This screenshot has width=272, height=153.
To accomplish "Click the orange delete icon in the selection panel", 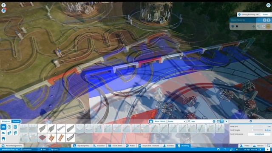I will [268, 26].
